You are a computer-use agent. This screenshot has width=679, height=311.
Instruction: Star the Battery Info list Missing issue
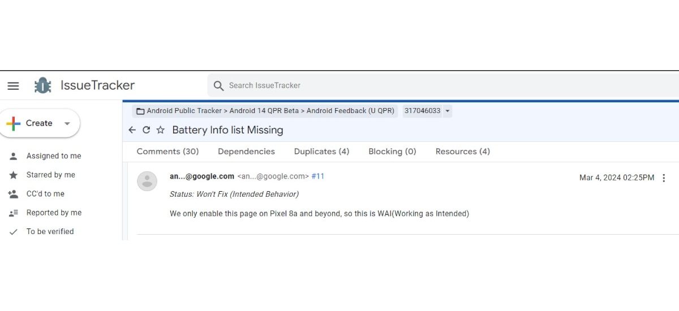point(160,130)
